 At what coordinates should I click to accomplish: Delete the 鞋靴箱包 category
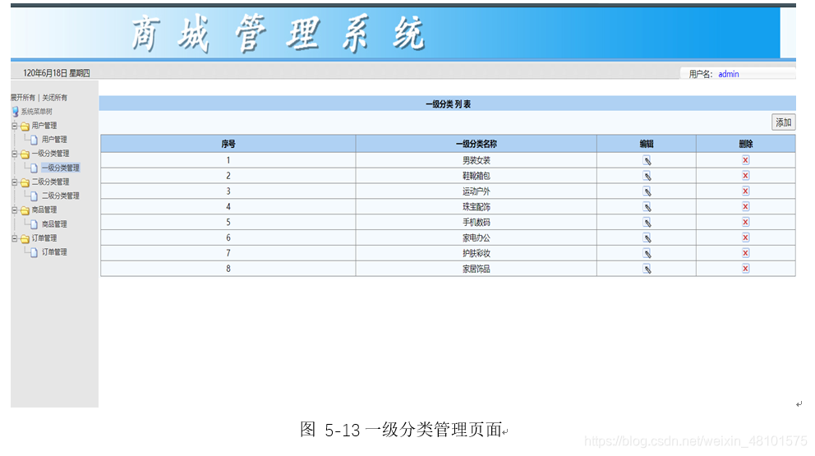745,176
